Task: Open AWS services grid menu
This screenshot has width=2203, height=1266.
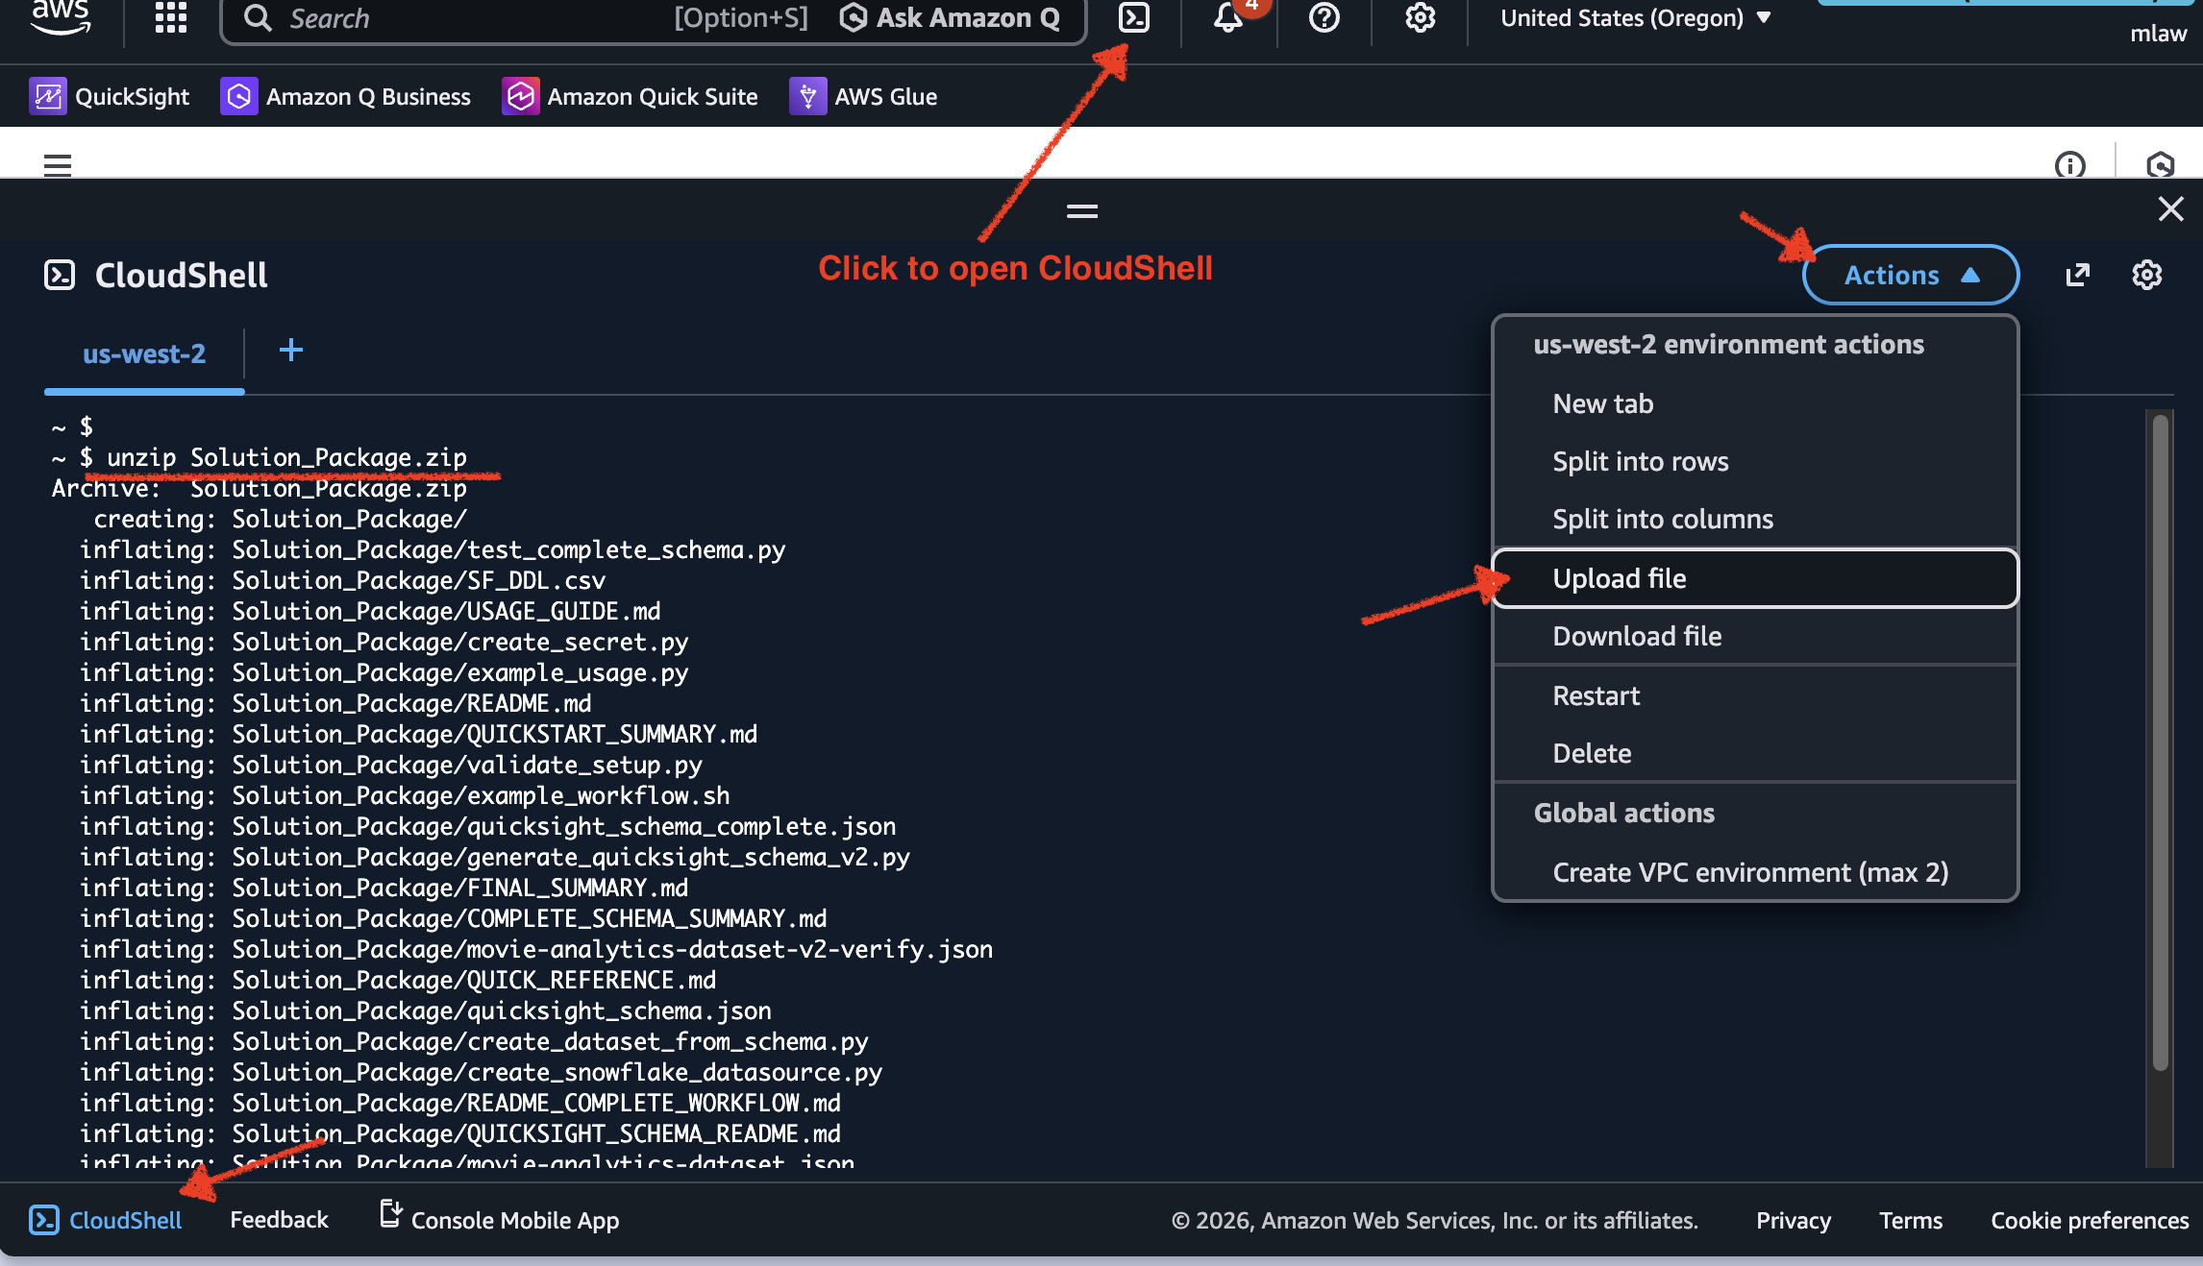Action: [171, 17]
